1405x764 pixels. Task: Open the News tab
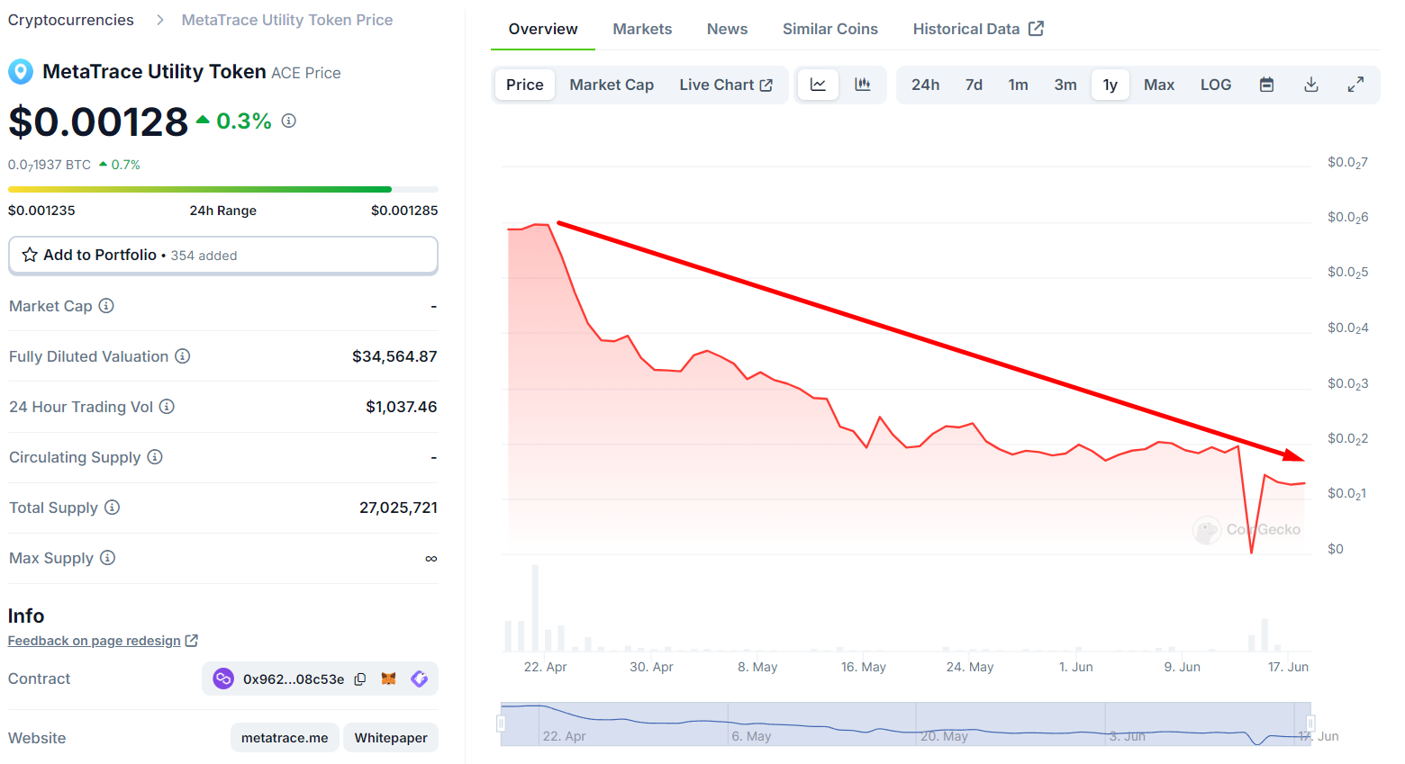point(727,29)
